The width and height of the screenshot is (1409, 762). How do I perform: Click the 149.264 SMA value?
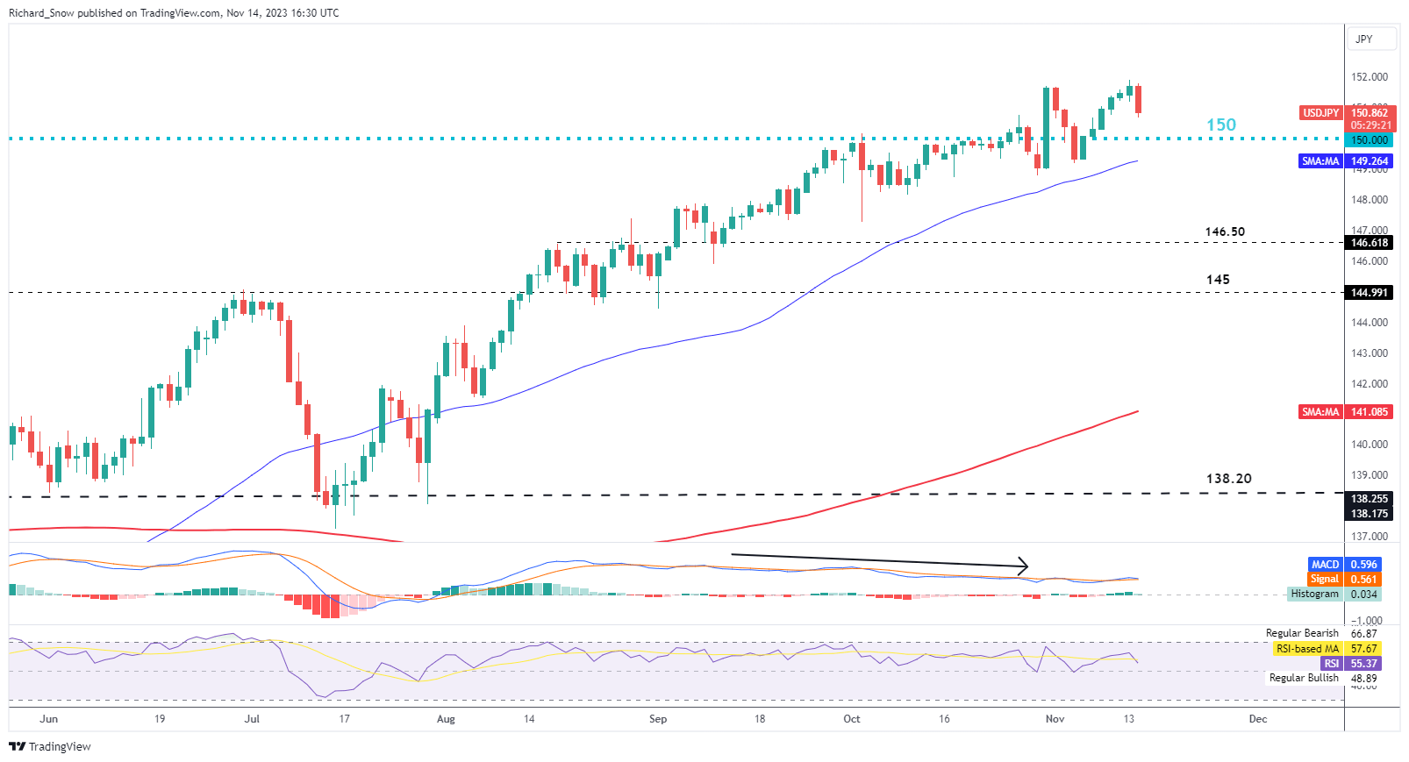[1369, 161]
